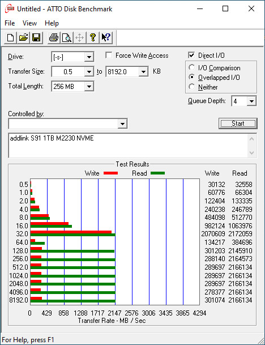
Task: Enable Force Write Access checkbox
Action: point(109,55)
